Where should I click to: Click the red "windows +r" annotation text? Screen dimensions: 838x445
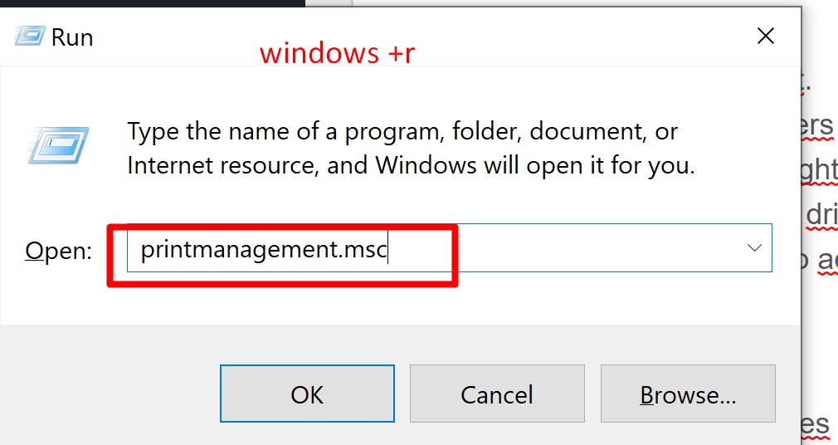pyautogui.click(x=337, y=53)
